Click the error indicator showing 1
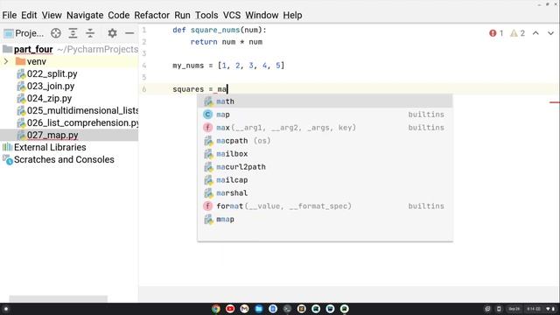 pos(496,33)
